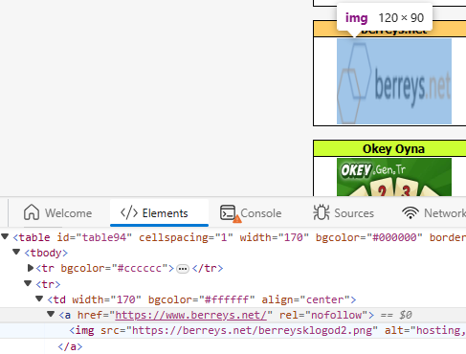Click the alt="hosting, attribute text
The height and width of the screenshot is (354, 466).
425,330
